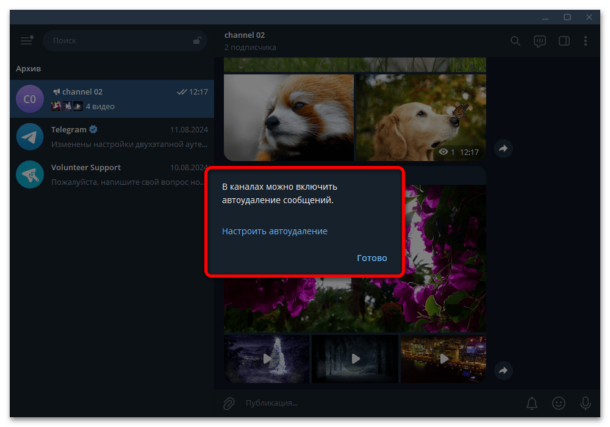Toggle silent broadcast bell icon

point(532,403)
